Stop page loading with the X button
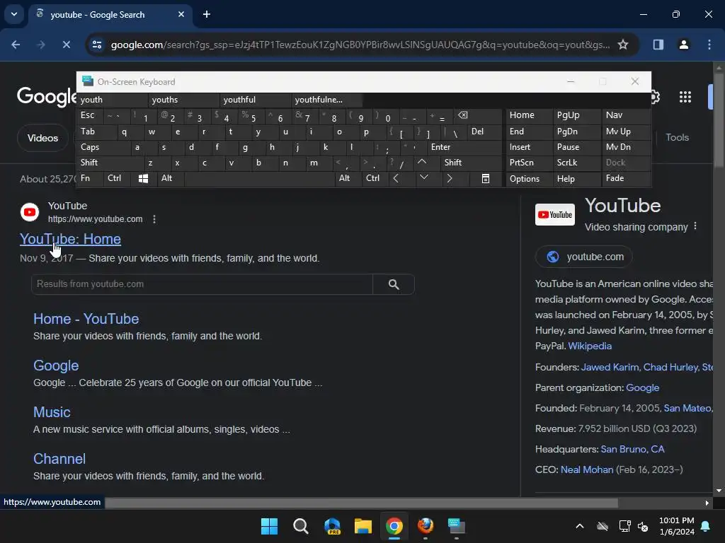 pos(66,45)
